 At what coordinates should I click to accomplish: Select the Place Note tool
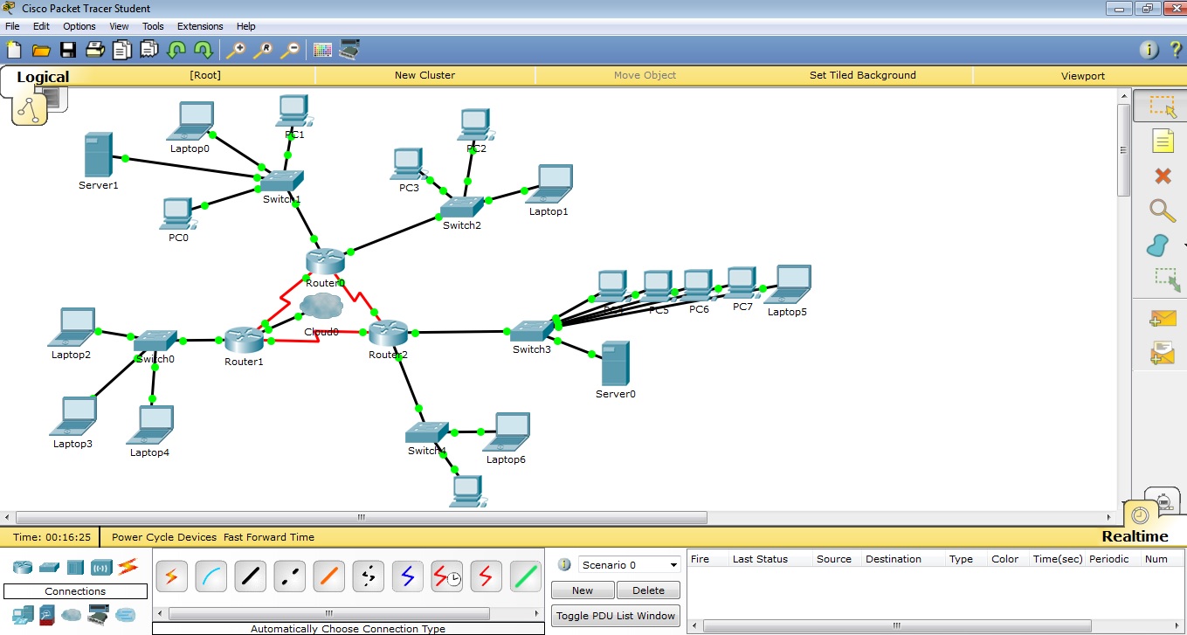tap(1162, 141)
